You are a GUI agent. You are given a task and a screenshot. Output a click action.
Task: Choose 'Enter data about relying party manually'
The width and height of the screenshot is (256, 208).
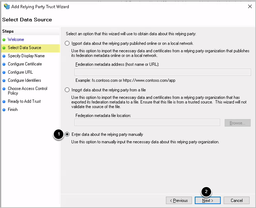(x=67, y=134)
